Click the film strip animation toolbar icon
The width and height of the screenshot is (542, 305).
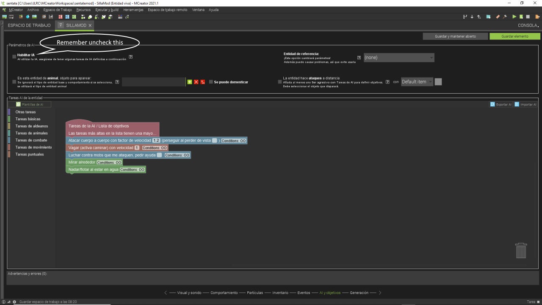[11, 17]
